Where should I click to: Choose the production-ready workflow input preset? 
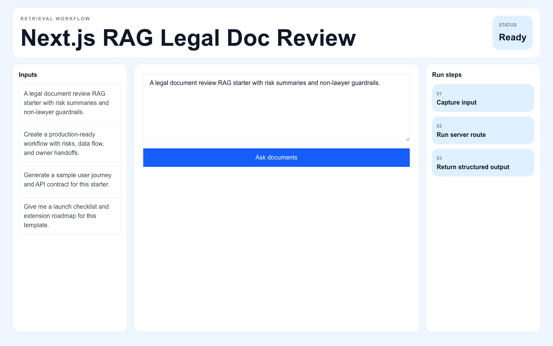point(70,144)
